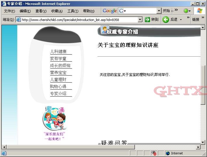
Task: Click the privacy report icon in status bar
Action: point(154,153)
